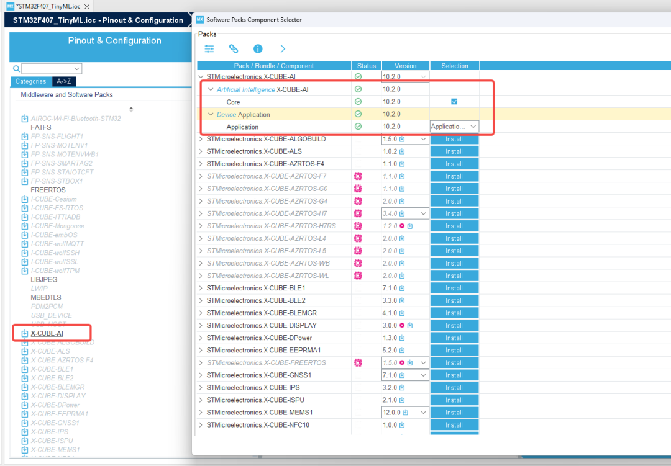The height and width of the screenshot is (466, 671).
Task: Install the X-CUBE-BLEMGR pack
Action: pyautogui.click(x=454, y=313)
